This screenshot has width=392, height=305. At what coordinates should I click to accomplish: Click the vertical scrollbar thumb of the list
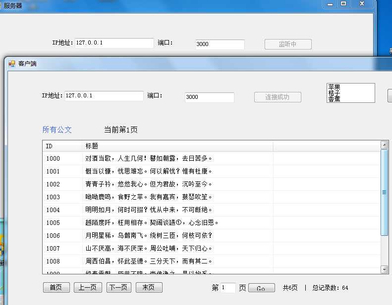tap(384, 192)
